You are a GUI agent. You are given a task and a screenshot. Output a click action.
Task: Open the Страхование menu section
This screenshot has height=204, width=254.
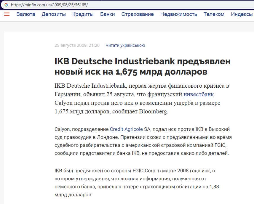pyautogui.click(x=138, y=14)
